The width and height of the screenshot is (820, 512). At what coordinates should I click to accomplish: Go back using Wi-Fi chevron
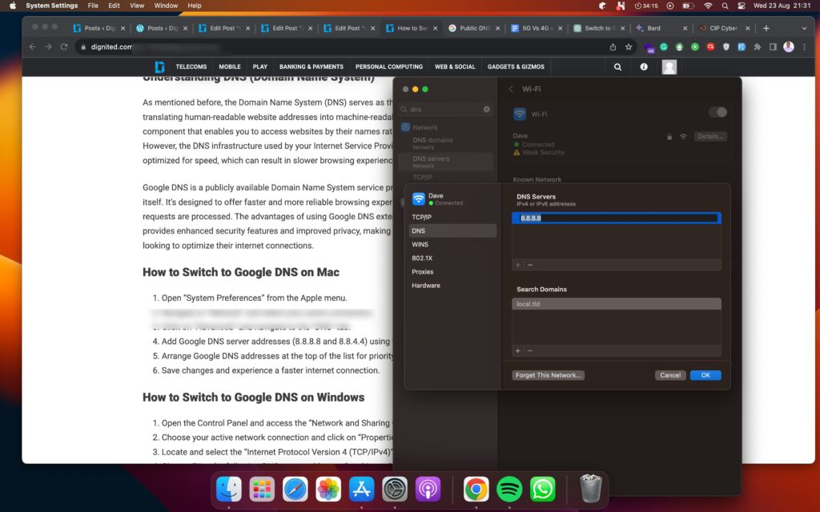(x=511, y=90)
